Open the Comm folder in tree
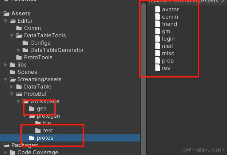 pyautogui.click(x=32, y=28)
